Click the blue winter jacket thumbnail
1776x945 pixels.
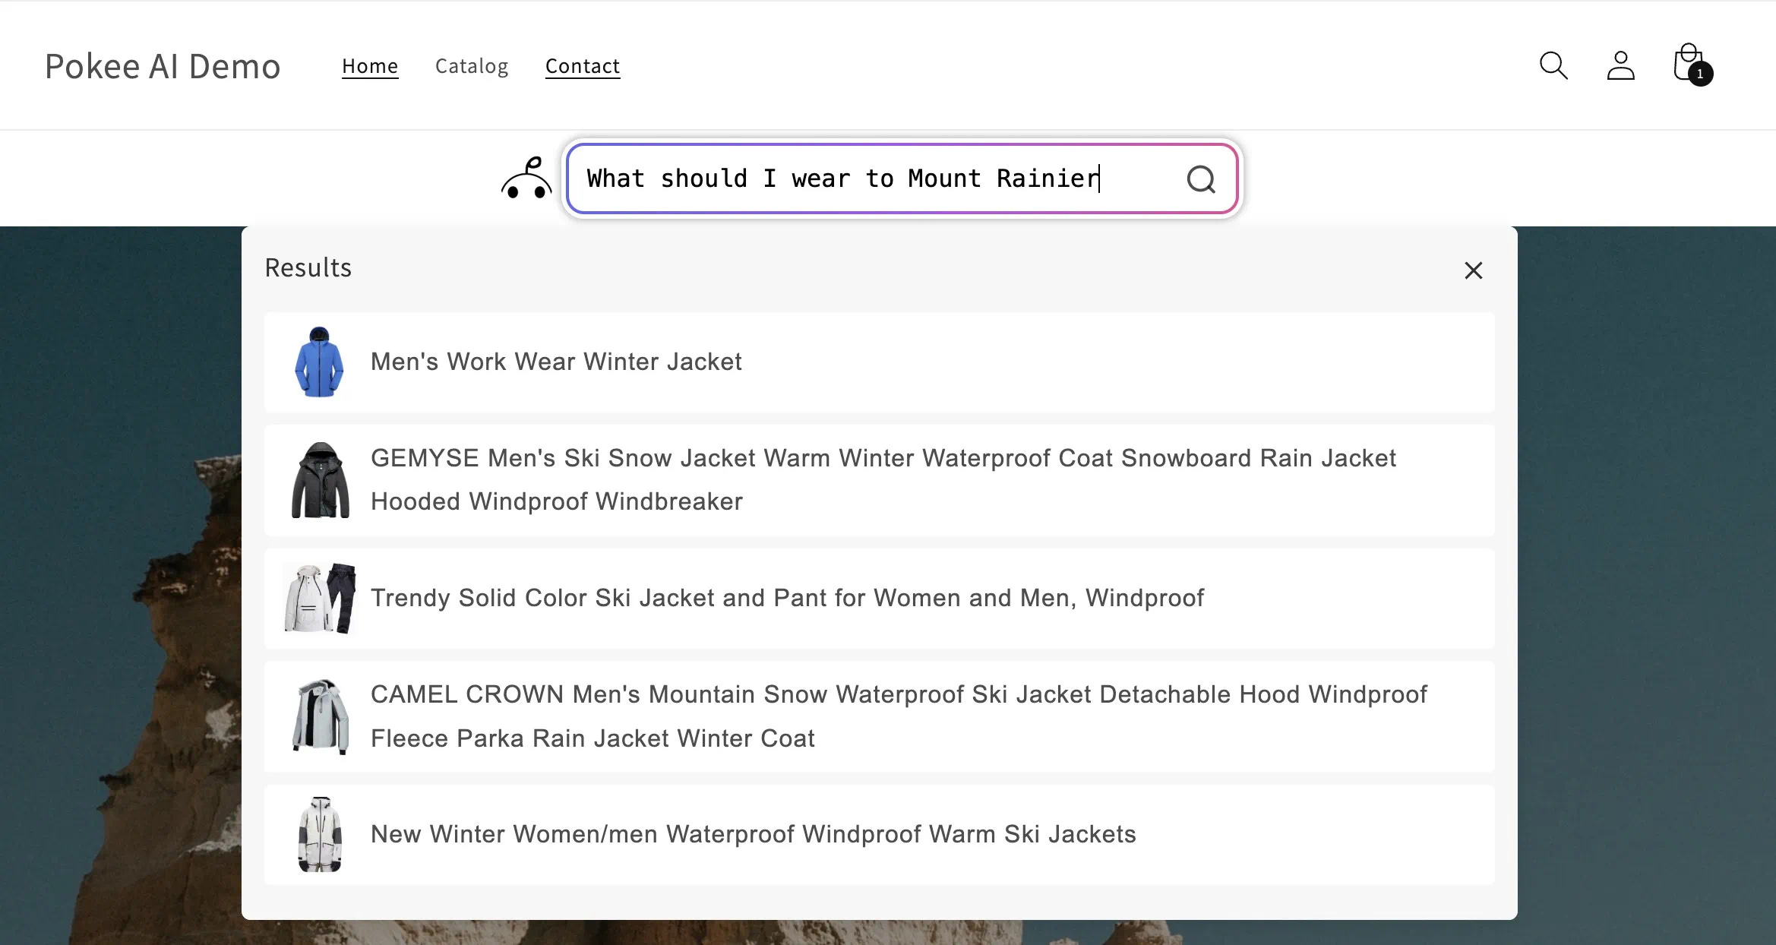319,362
